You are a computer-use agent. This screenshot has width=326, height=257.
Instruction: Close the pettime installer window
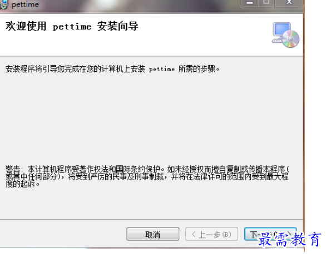[289, 3]
